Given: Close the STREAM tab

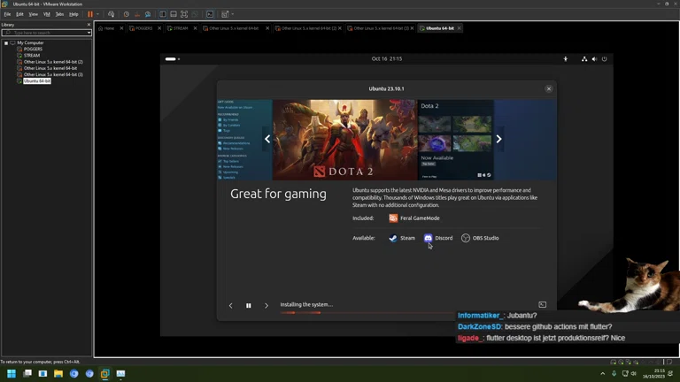Looking at the screenshot, I should coord(195,28).
